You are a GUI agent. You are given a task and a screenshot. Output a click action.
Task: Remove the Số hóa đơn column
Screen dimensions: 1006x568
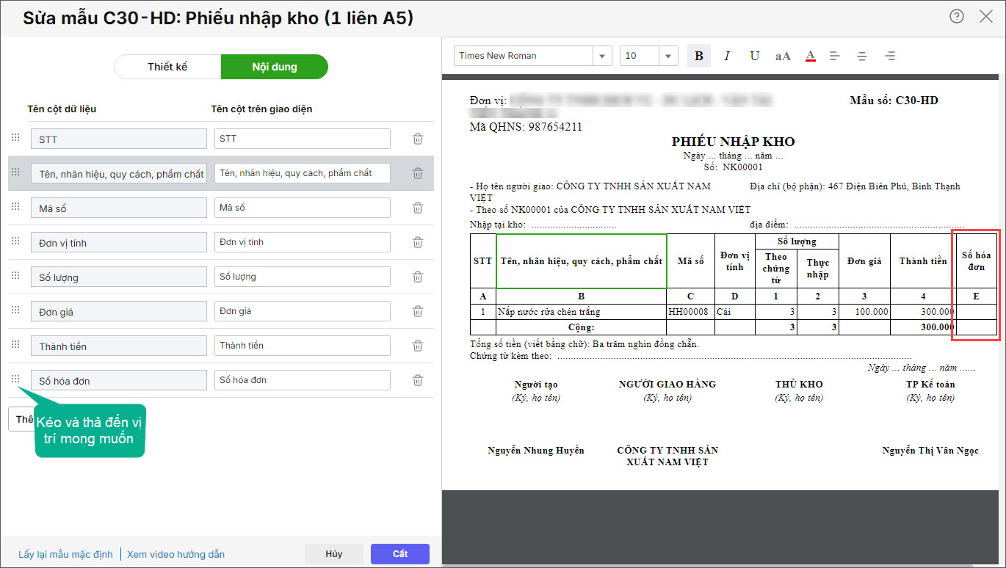pos(418,380)
